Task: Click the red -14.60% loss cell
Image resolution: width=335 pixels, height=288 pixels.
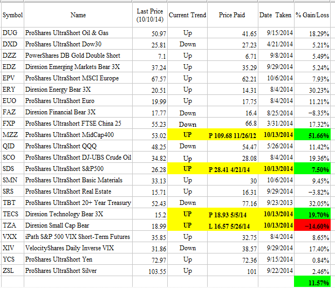Action: point(312,225)
